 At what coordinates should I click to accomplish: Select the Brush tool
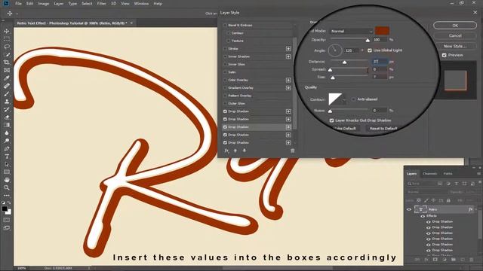pyautogui.click(x=7, y=93)
